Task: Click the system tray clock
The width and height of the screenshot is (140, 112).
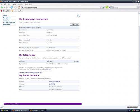Action: (x=137, y=111)
